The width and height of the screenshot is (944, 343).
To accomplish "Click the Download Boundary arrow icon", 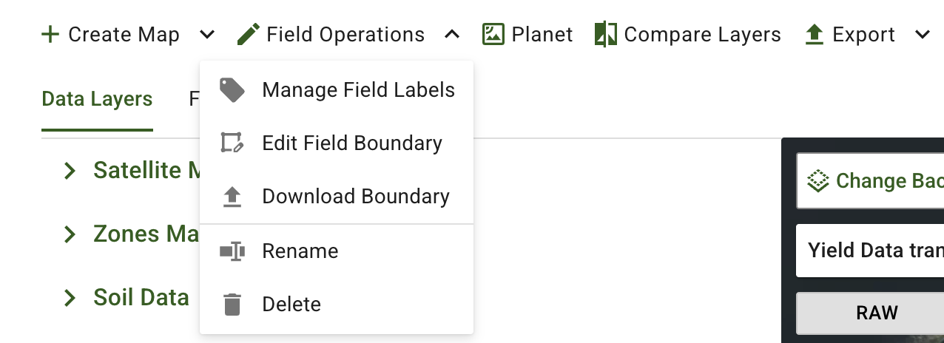I will [232, 197].
